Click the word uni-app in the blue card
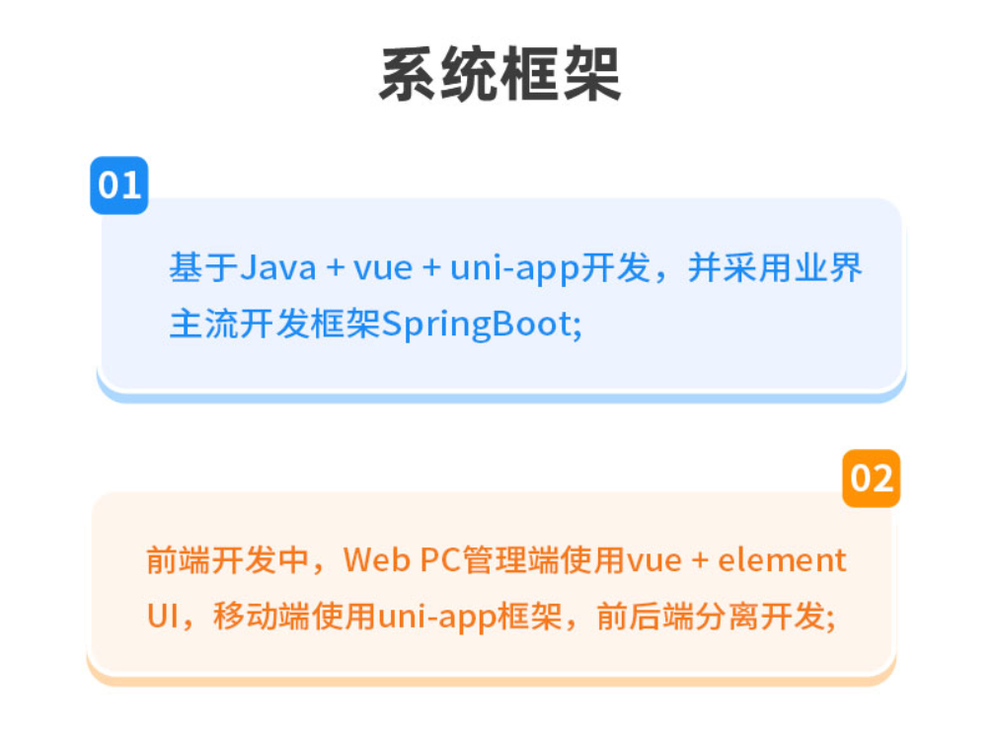The width and height of the screenshot is (997, 731). (x=515, y=267)
